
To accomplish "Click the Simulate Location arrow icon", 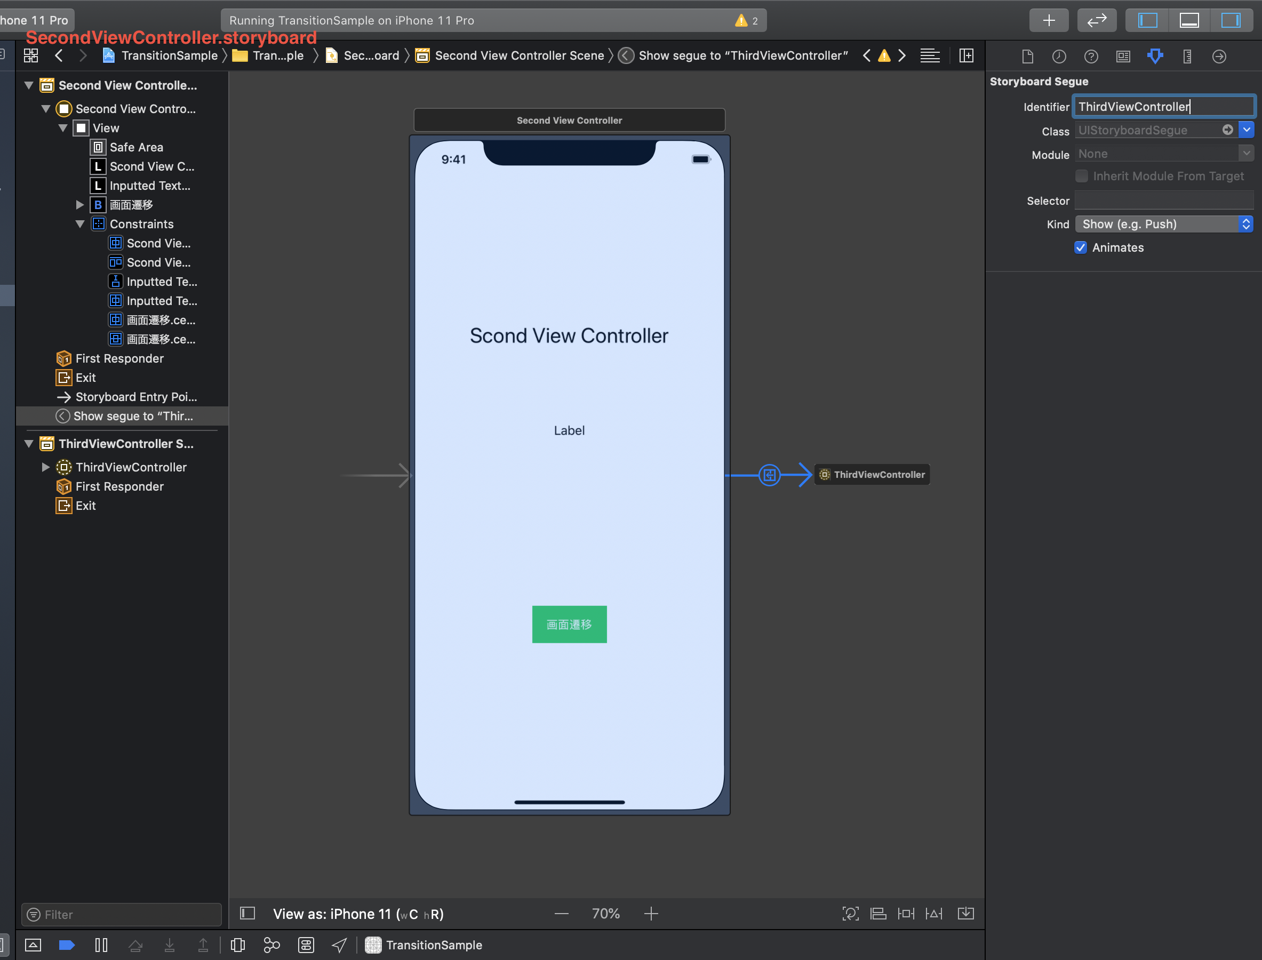I will [x=340, y=945].
